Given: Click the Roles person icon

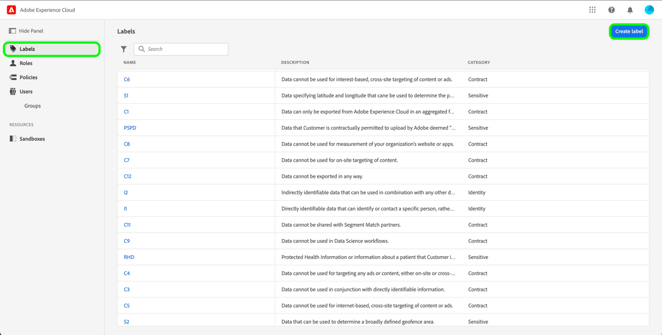Looking at the screenshot, I should click(x=12, y=63).
